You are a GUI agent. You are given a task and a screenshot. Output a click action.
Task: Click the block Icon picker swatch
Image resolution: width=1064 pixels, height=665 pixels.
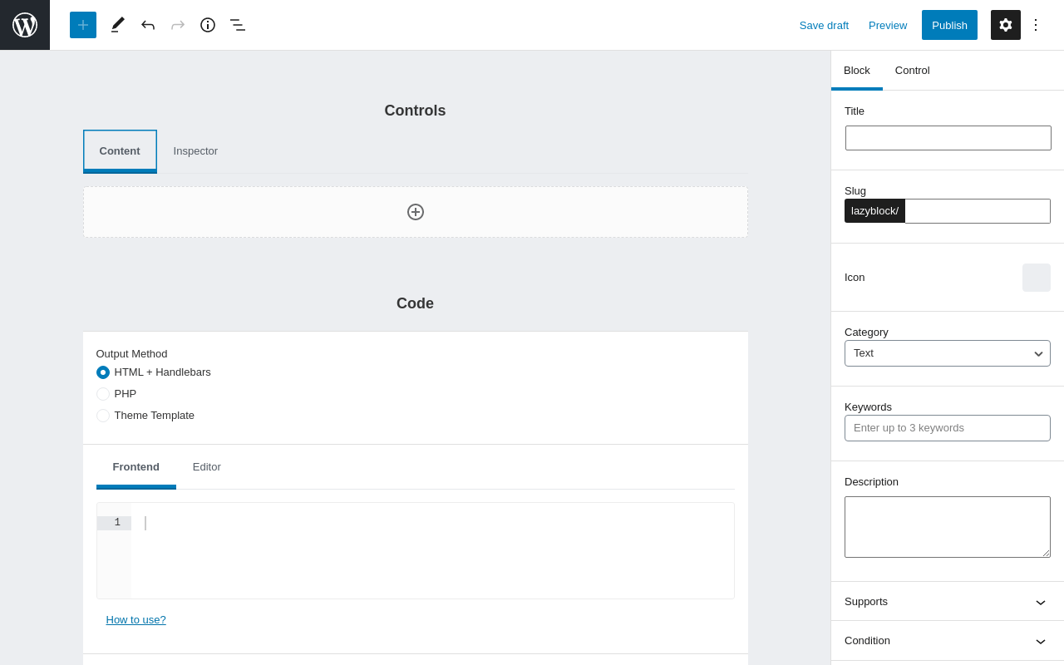(x=1037, y=278)
